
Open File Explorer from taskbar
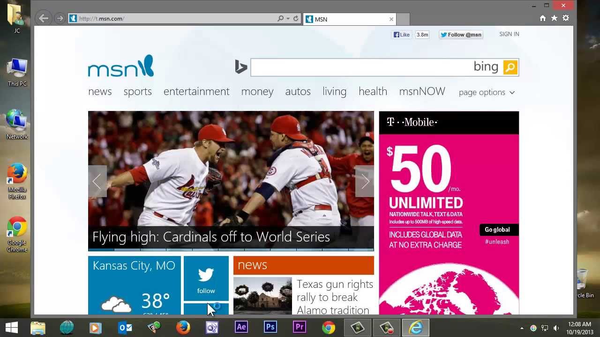[38, 328]
